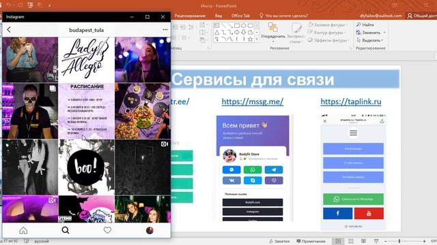The image size is (437, 245).
Task: Click the русский language indicator
Action: pyautogui.click(x=42, y=241)
